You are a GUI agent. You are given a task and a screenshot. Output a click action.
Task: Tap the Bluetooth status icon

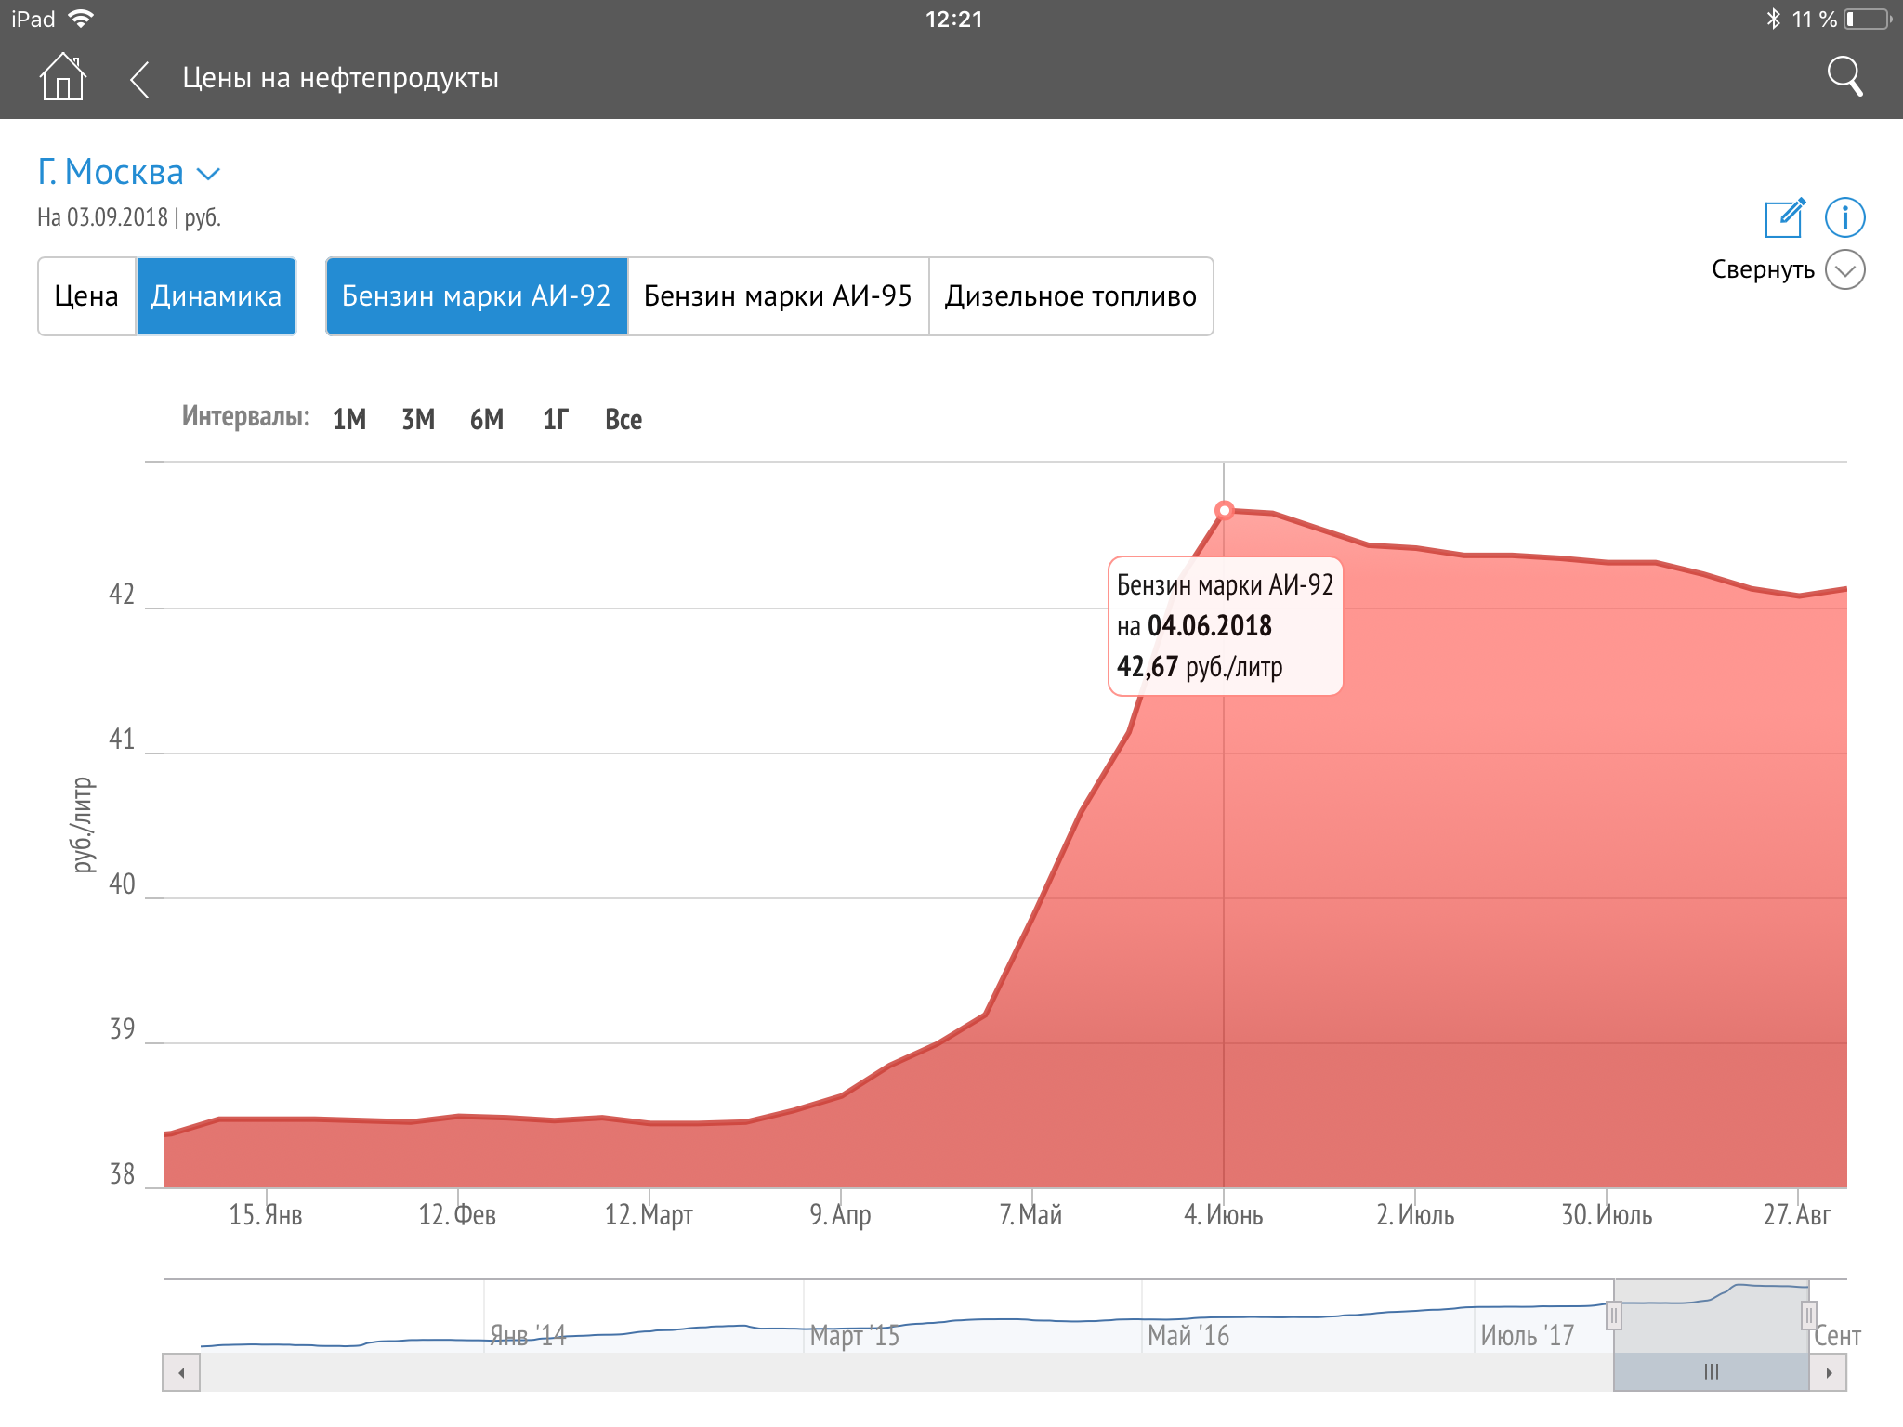point(1773,19)
